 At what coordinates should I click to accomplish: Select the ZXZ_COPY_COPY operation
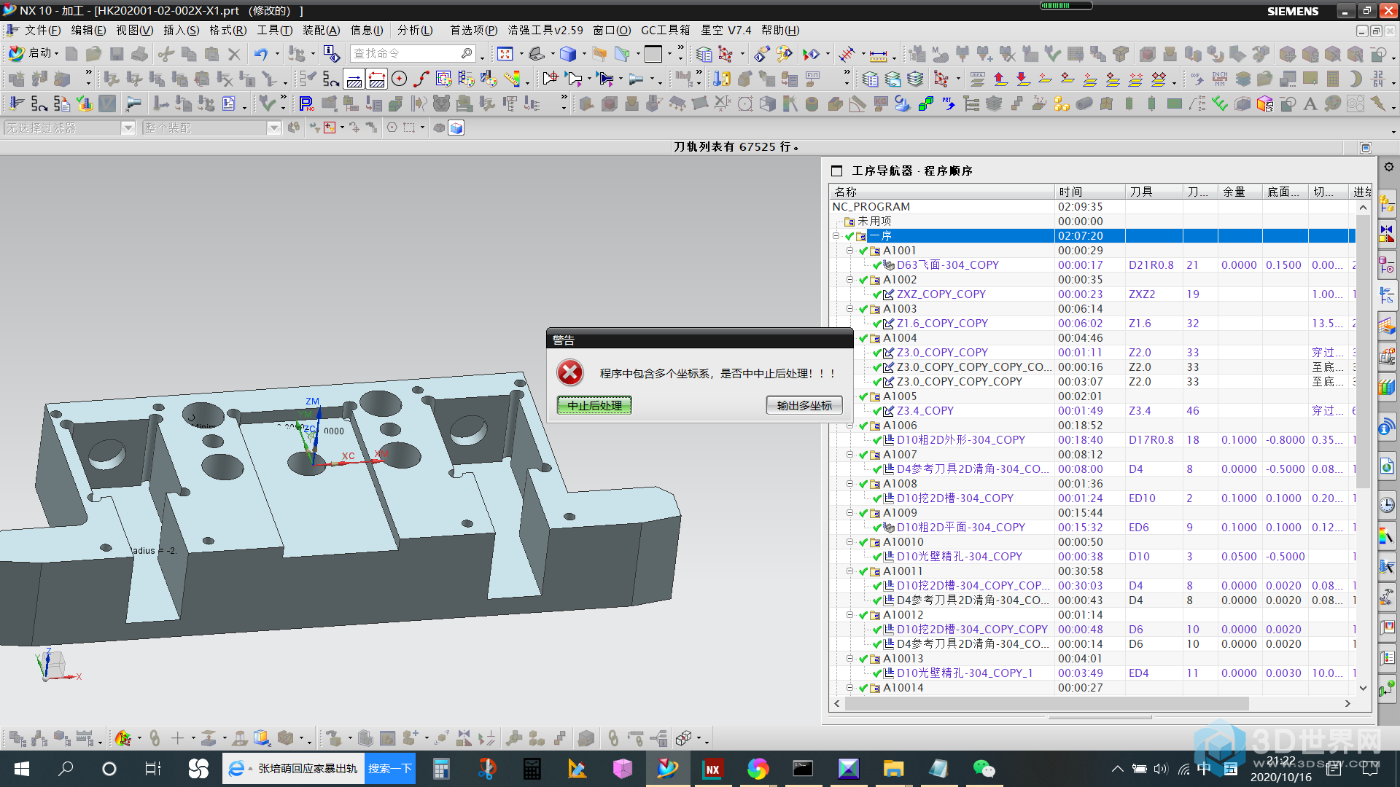941,294
